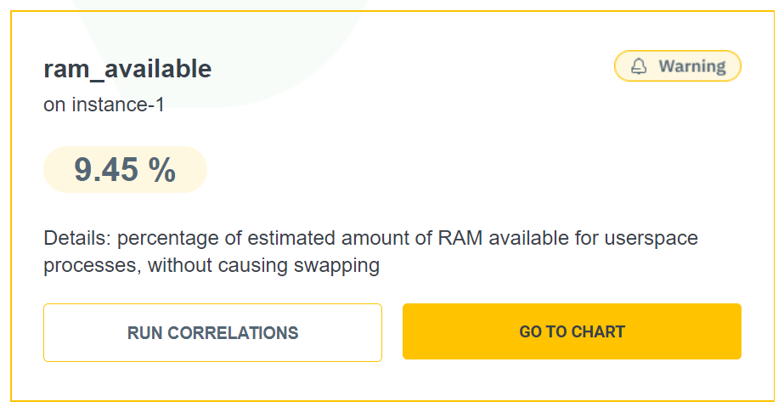This screenshot has width=784, height=413.
Task: Click the Warning status label text
Action: 692,66
